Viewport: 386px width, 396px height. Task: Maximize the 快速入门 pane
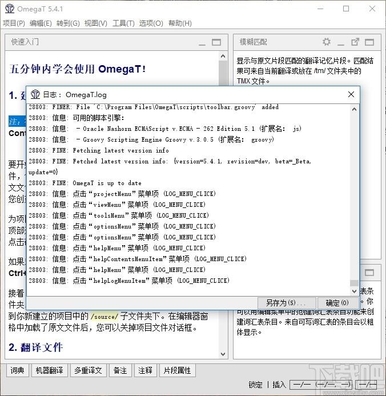click(216, 42)
